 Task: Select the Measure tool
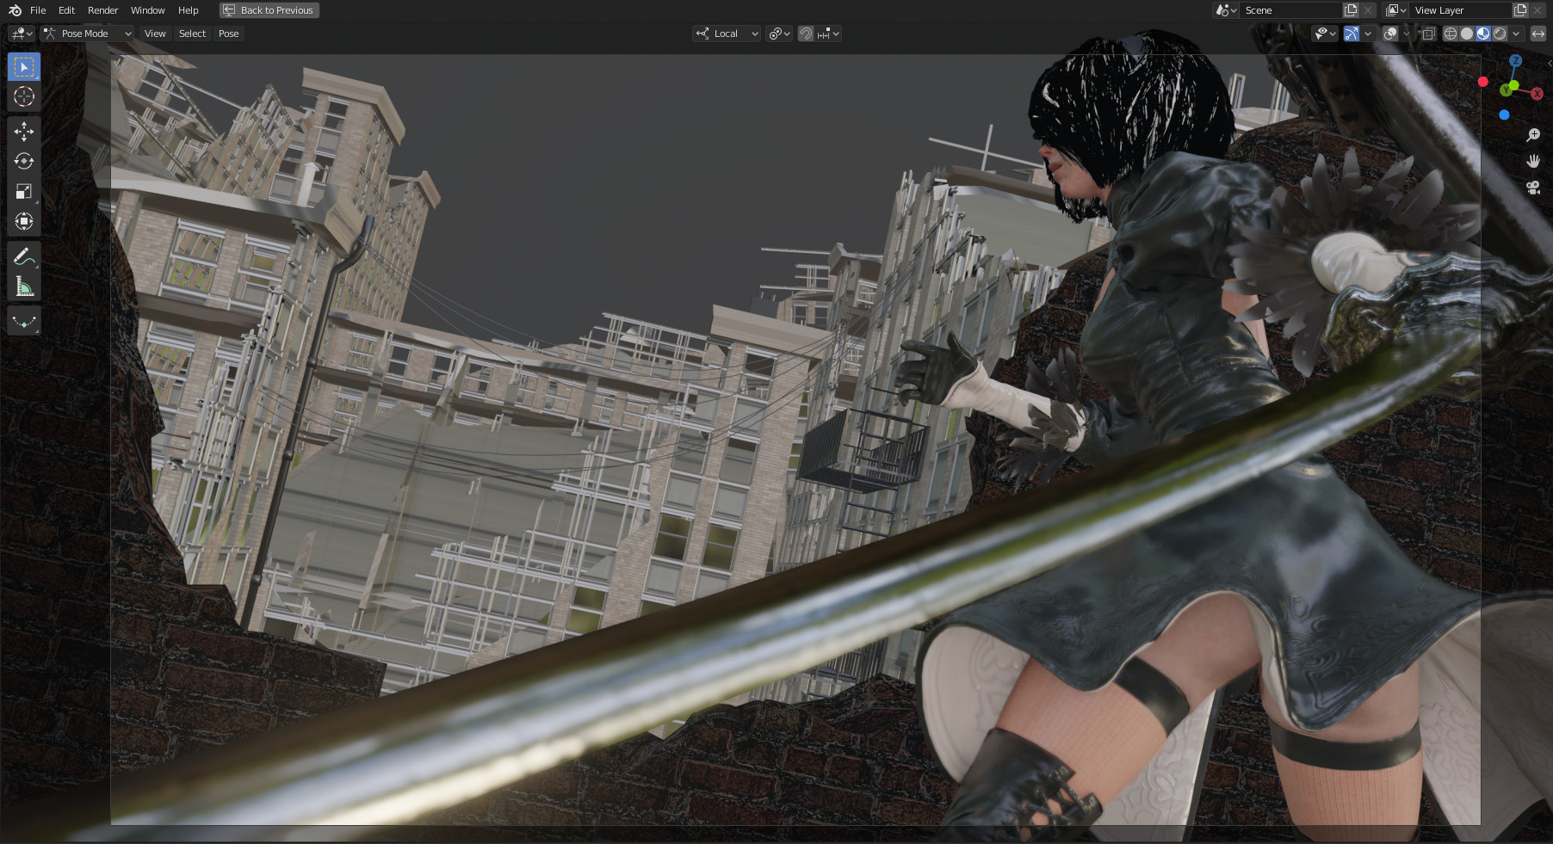(x=24, y=286)
